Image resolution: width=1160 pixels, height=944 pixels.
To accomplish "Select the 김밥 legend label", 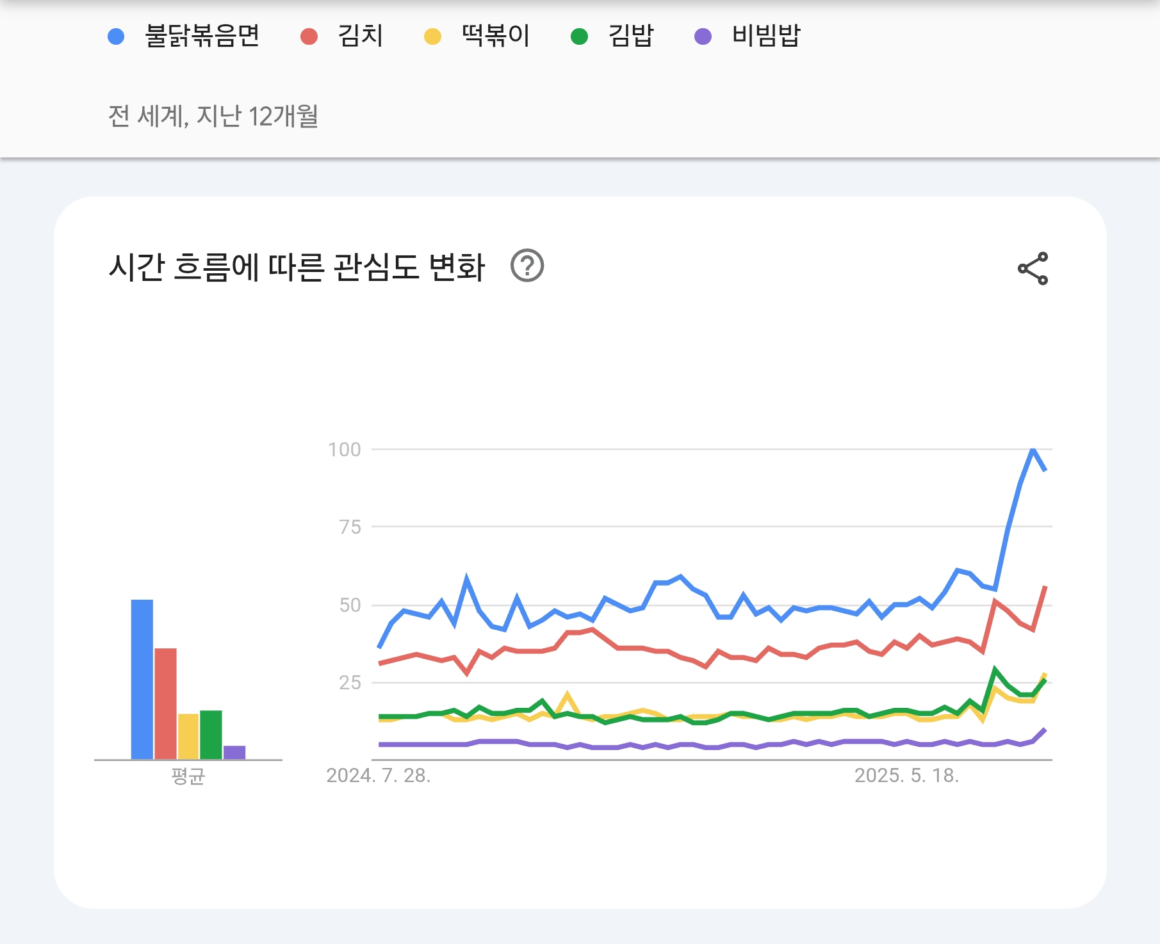I will pyautogui.click(x=631, y=36).
